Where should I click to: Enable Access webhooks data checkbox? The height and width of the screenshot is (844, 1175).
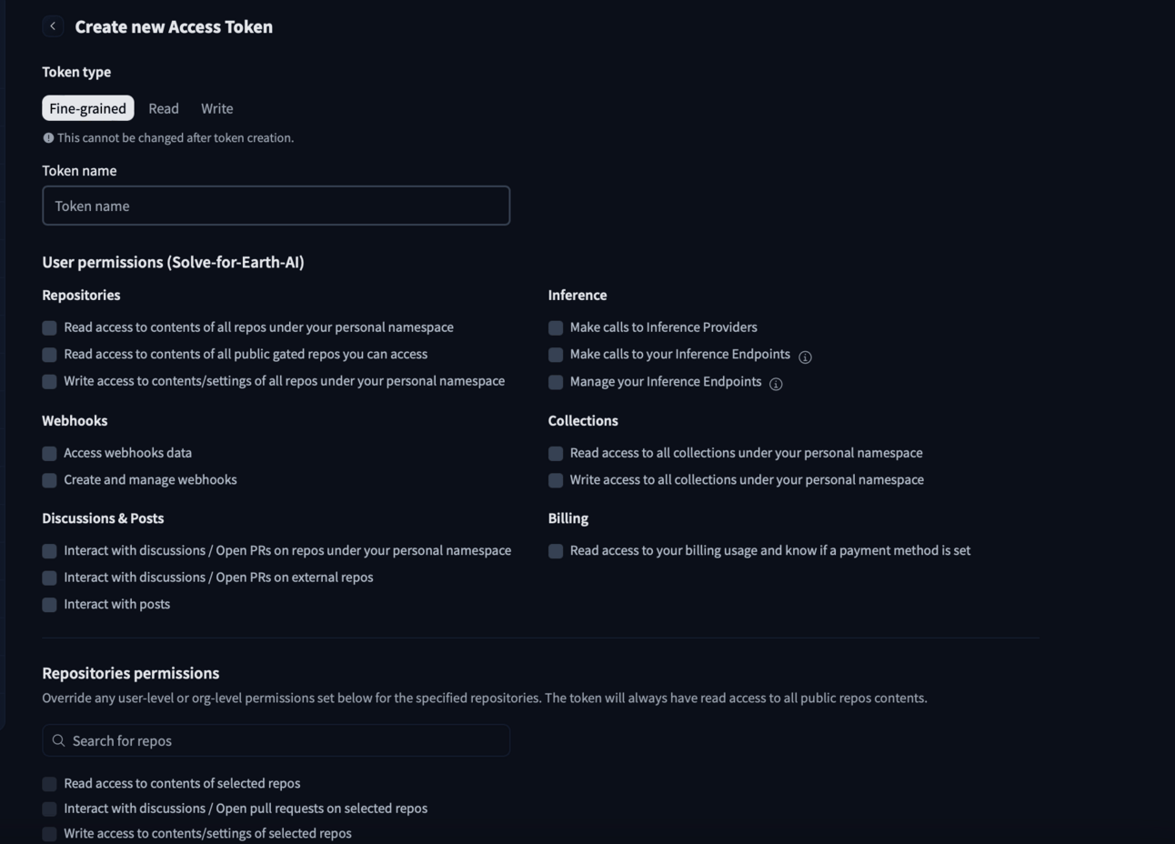[x=50, y=453]
